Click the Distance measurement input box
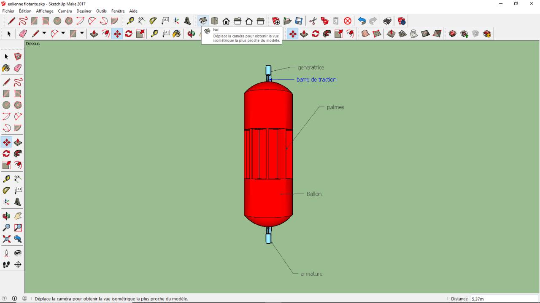The image size is (540, 303). tap(504, 299)
